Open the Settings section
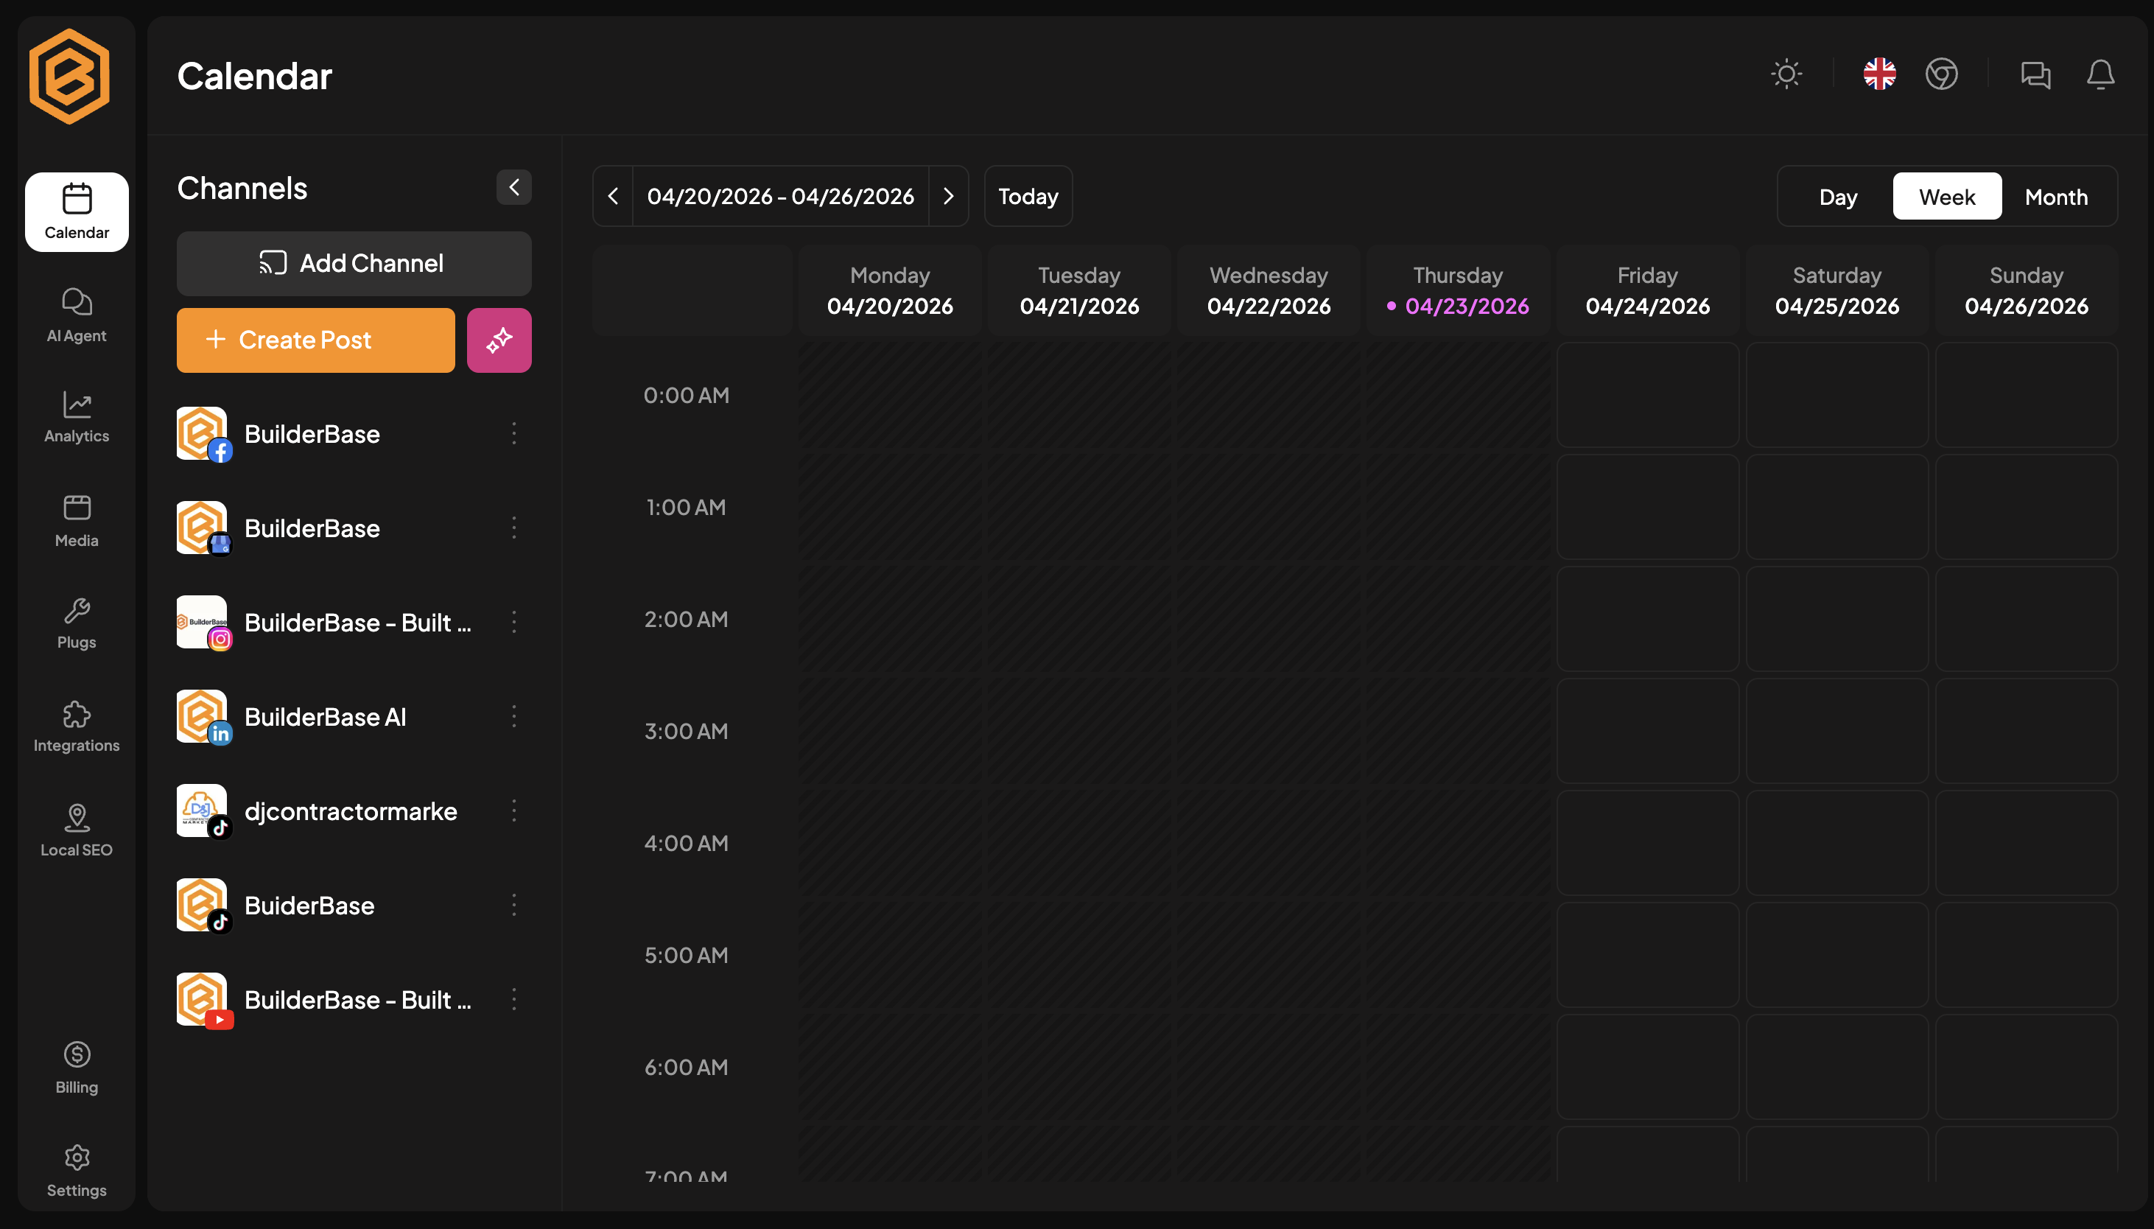 pyautogui.click(x=77, y=1171)
